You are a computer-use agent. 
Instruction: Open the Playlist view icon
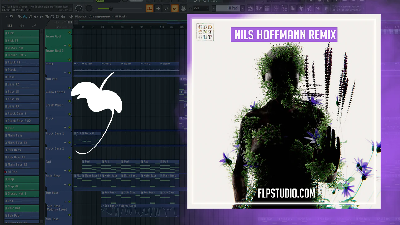click(x=250, y=8)
